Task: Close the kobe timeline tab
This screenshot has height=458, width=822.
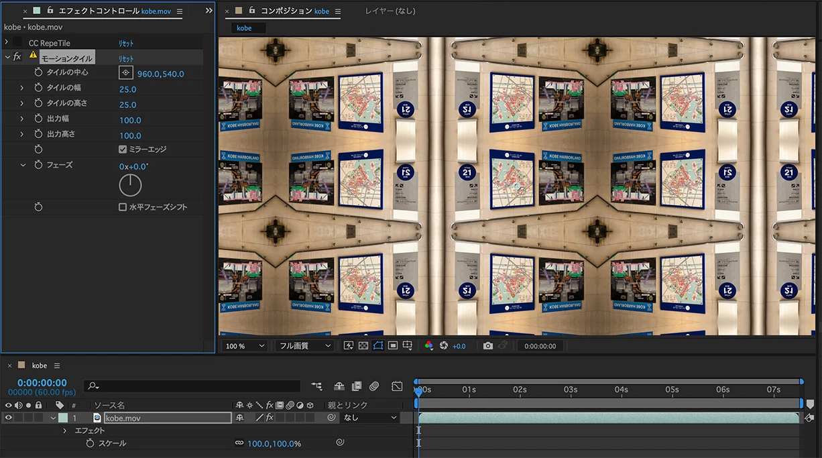Action: tap(11, 365)
